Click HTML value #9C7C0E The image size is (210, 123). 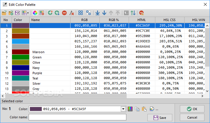tap(143, 31)
